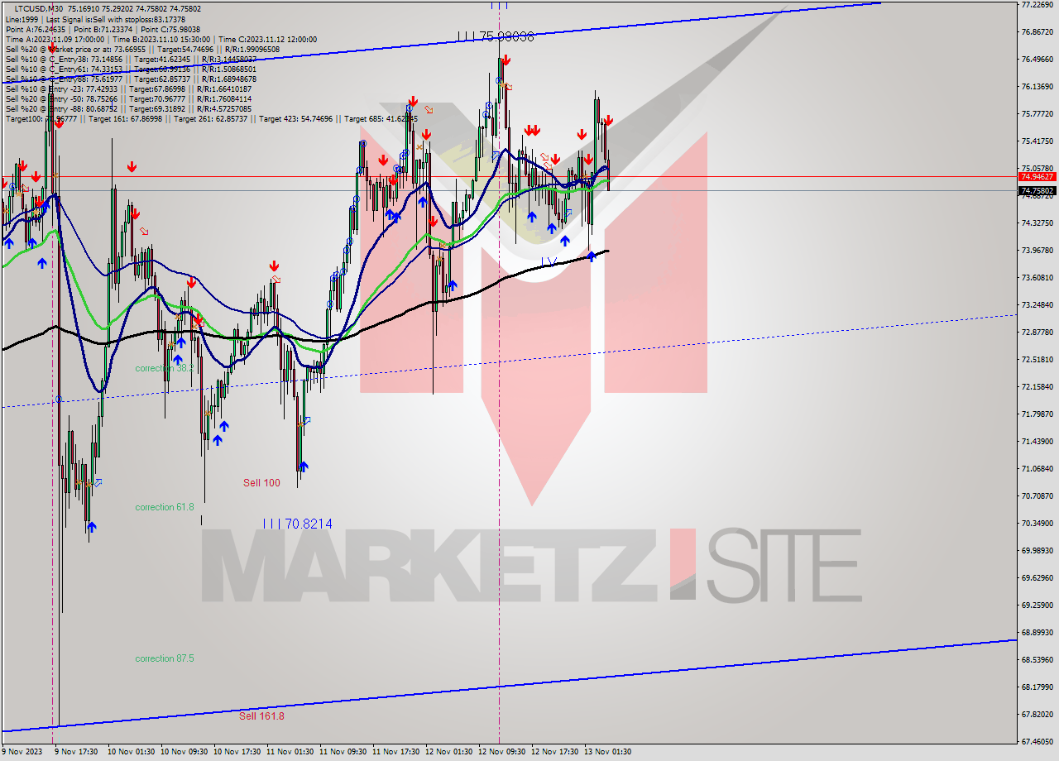Click the 67.46050 price axis label

(1037, 741)
